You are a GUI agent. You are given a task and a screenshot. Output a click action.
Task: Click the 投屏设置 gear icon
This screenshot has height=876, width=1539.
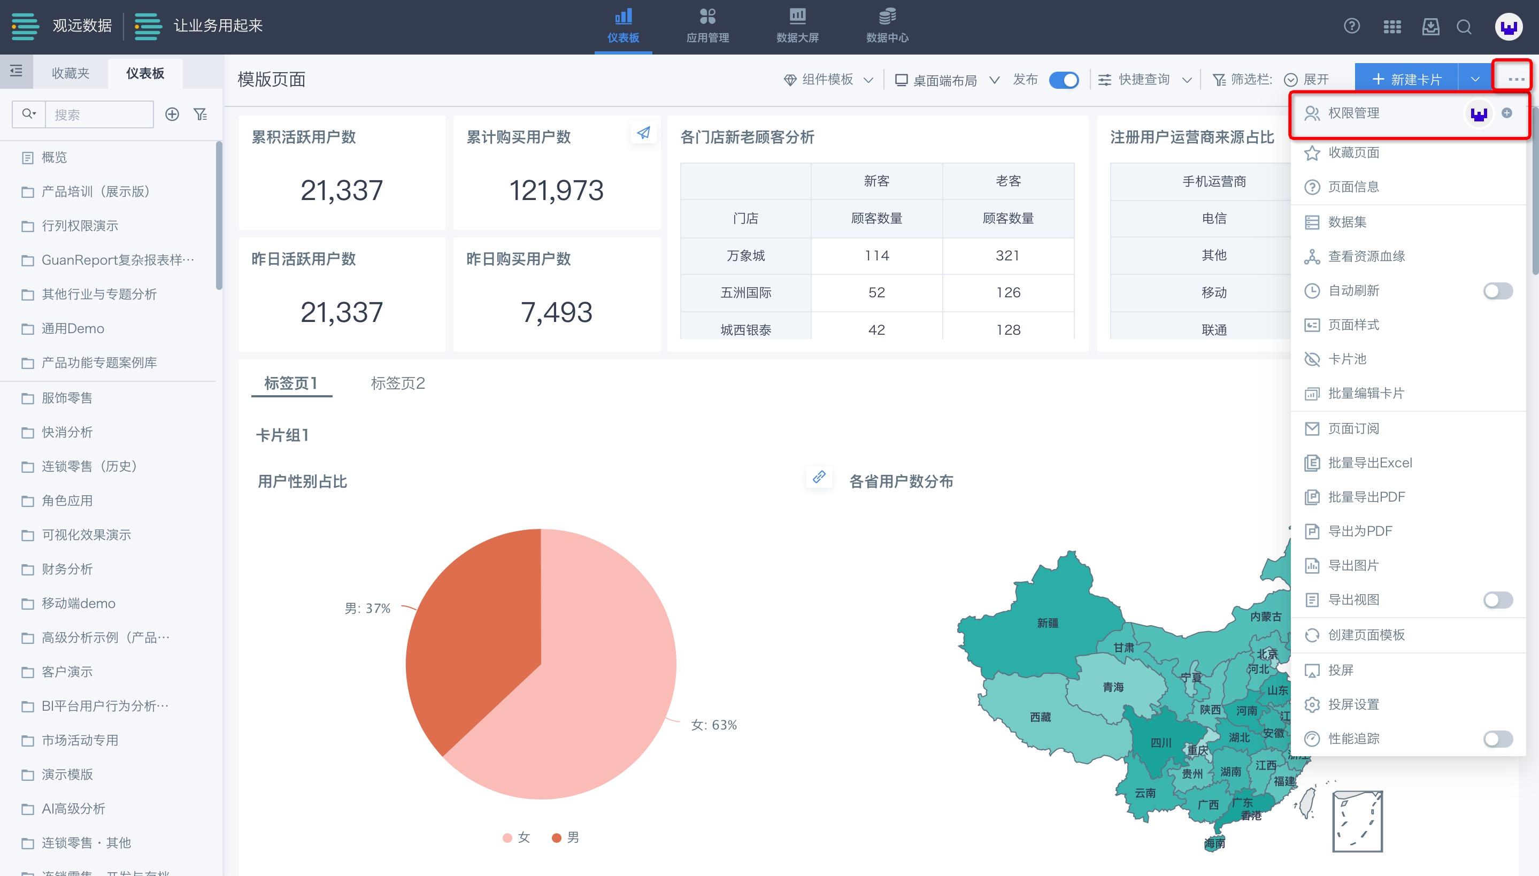click(1312, 704)
